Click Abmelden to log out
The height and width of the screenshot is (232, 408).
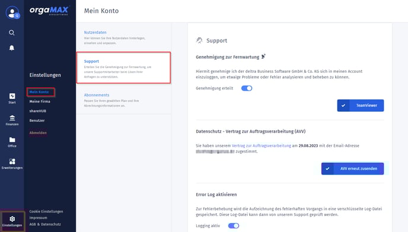(x=38, y=133)
